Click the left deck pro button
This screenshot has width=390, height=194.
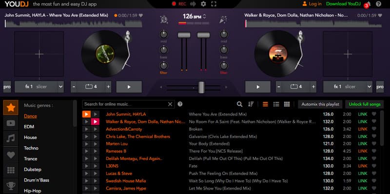(x=7, y=87)
